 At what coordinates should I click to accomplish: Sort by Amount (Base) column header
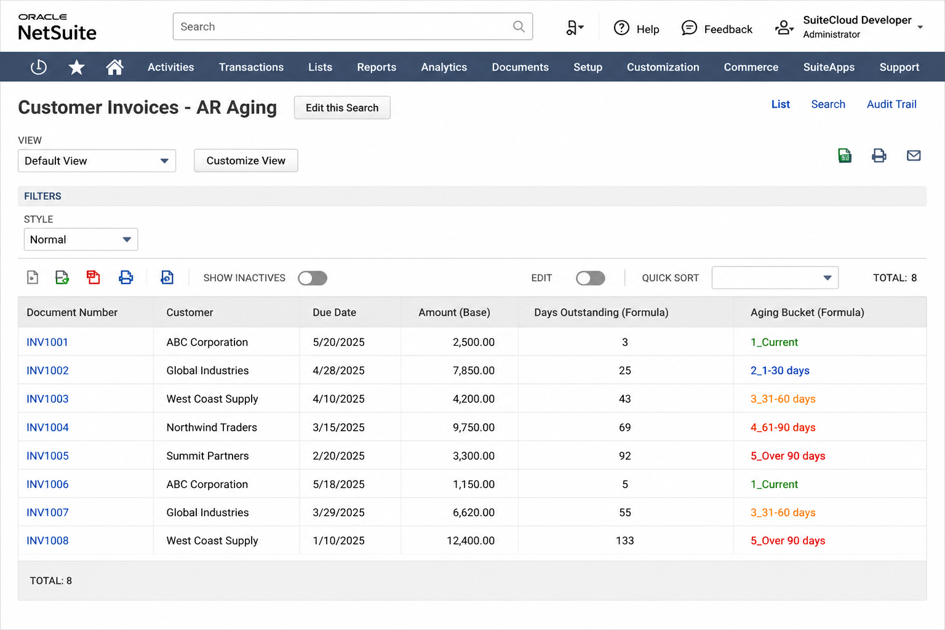454,313
